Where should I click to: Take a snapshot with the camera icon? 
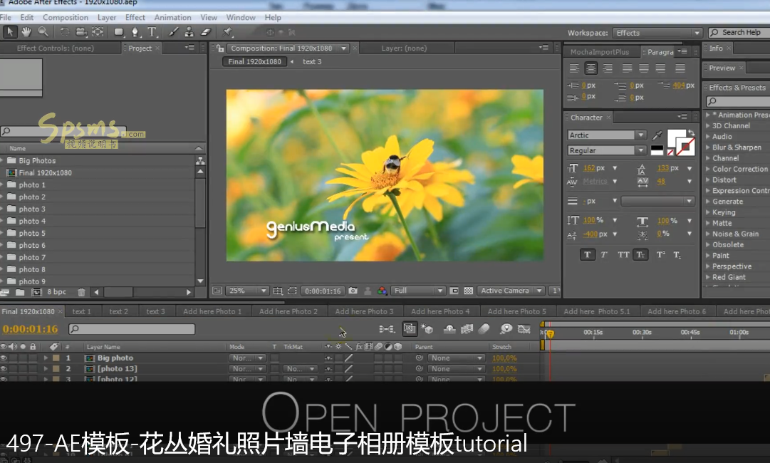click(x=353, y=291)
